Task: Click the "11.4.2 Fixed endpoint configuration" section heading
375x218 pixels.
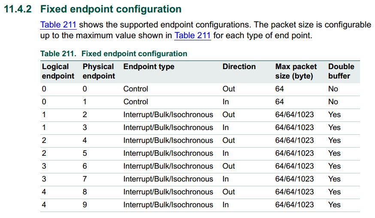Action: pos(92,9)
